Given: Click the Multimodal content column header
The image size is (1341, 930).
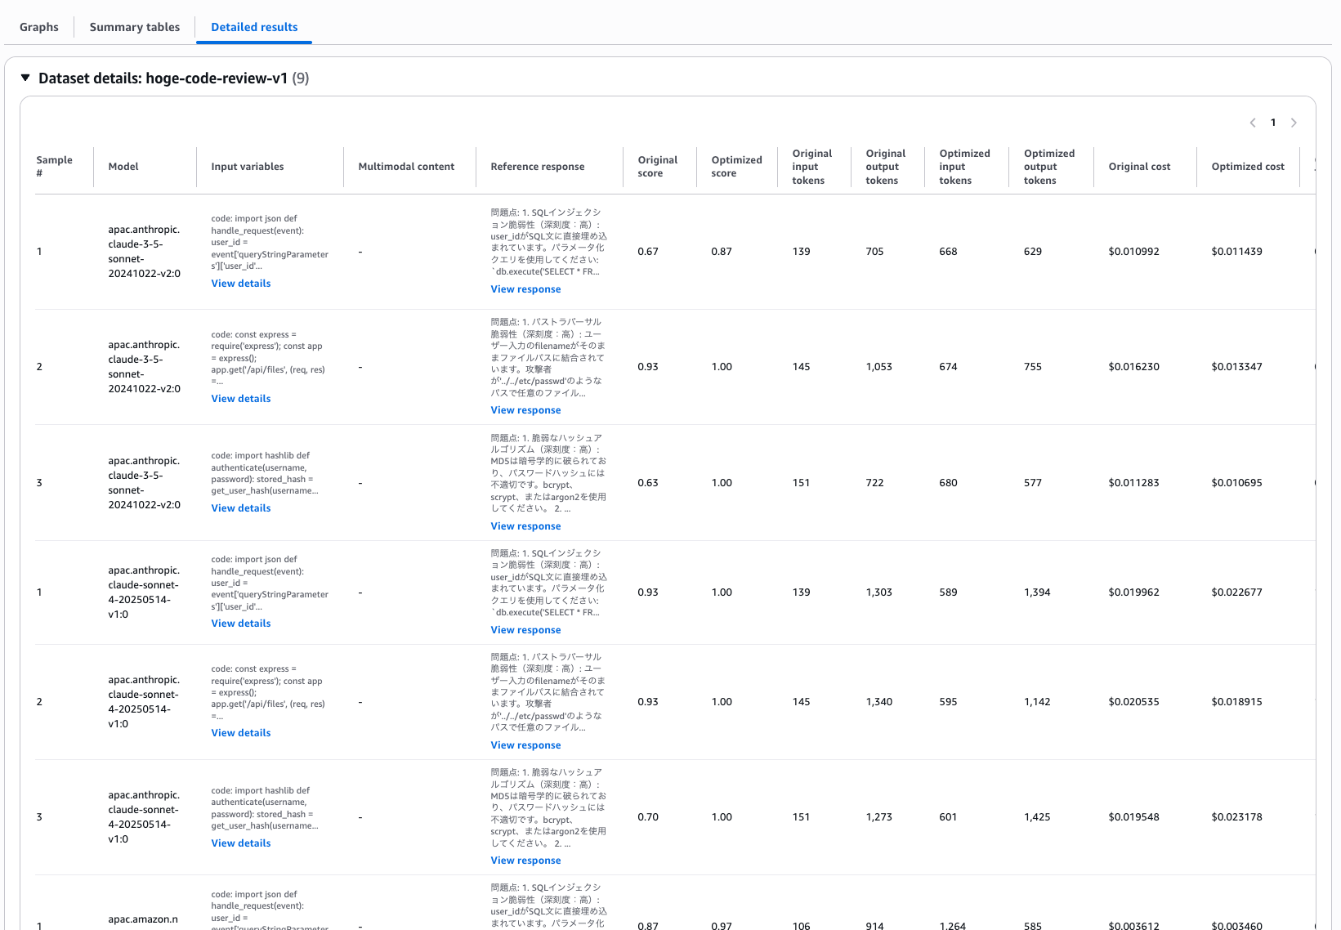Looking at the screenshot, I should [406, 167].
